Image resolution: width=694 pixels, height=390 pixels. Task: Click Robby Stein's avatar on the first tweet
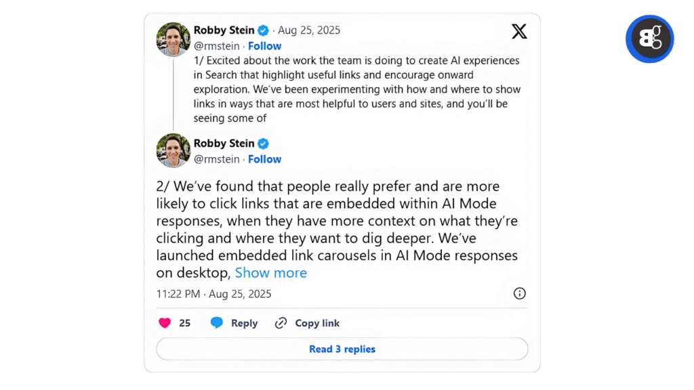coord(173,39)
